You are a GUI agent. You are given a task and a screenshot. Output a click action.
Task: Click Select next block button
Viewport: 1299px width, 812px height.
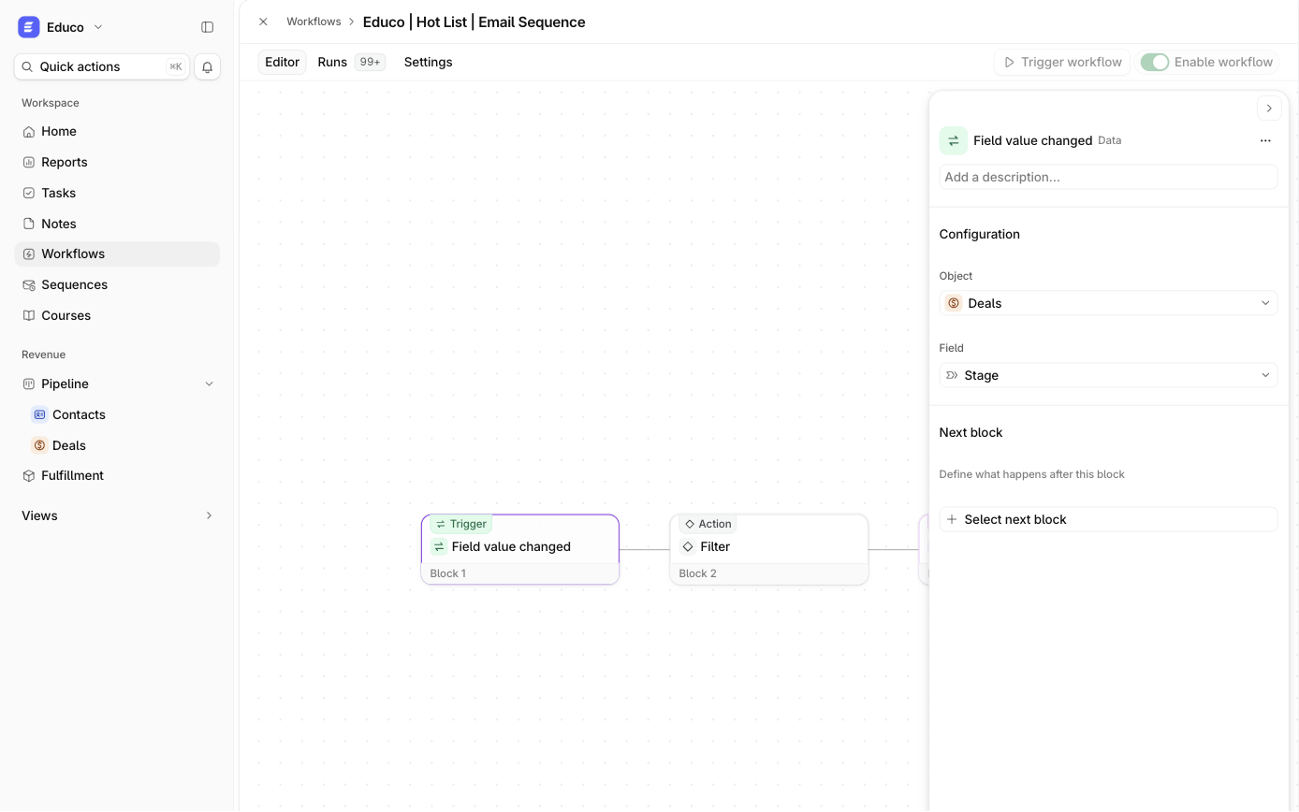tap(1108, 519)
